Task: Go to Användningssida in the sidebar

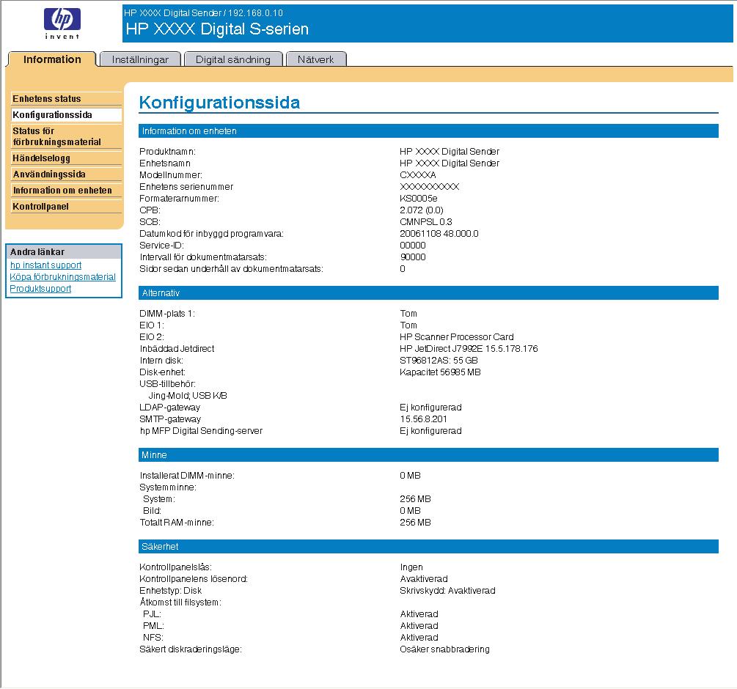Action: 66,174
